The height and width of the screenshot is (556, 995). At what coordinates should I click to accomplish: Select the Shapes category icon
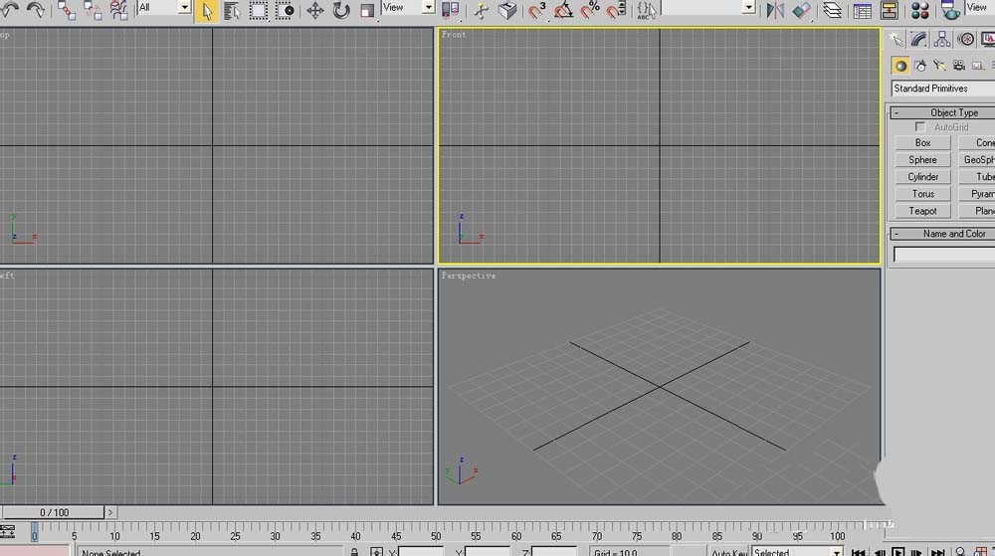point(920,66)
